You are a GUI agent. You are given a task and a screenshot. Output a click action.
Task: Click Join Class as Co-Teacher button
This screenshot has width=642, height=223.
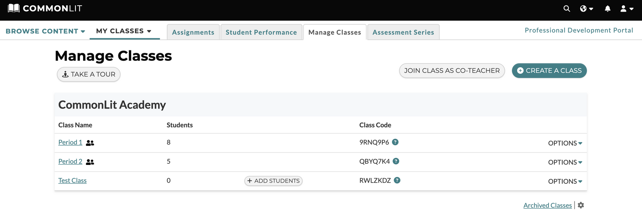[452, 71]
